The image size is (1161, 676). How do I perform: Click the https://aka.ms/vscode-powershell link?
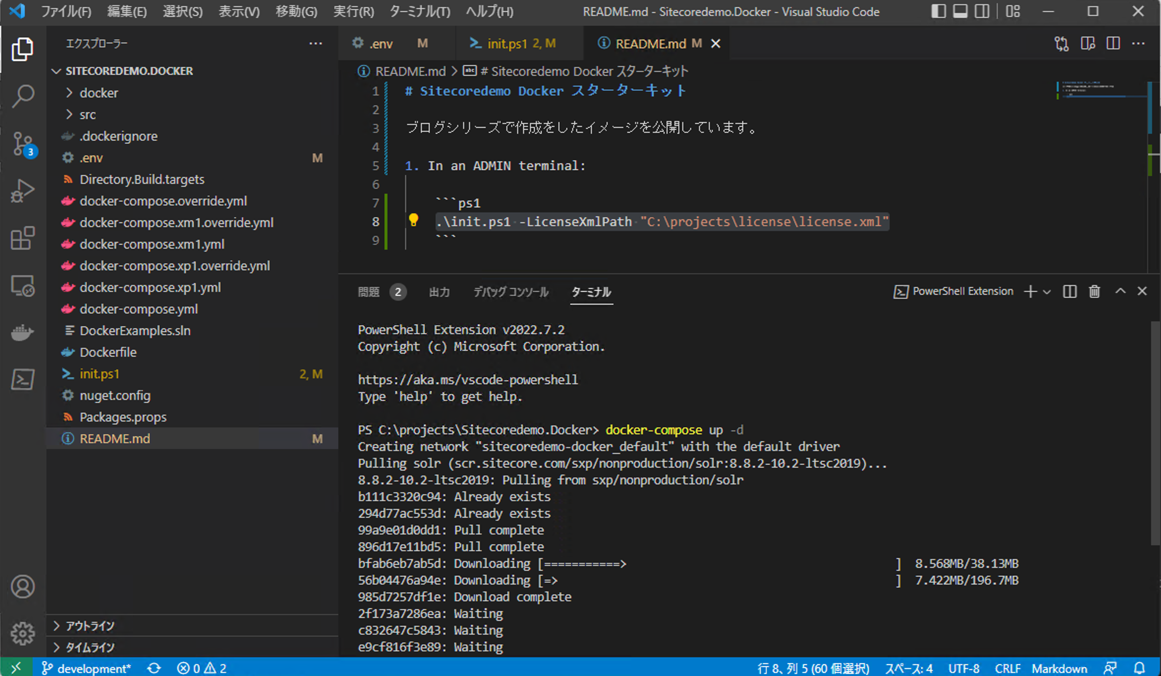(467, 379)
